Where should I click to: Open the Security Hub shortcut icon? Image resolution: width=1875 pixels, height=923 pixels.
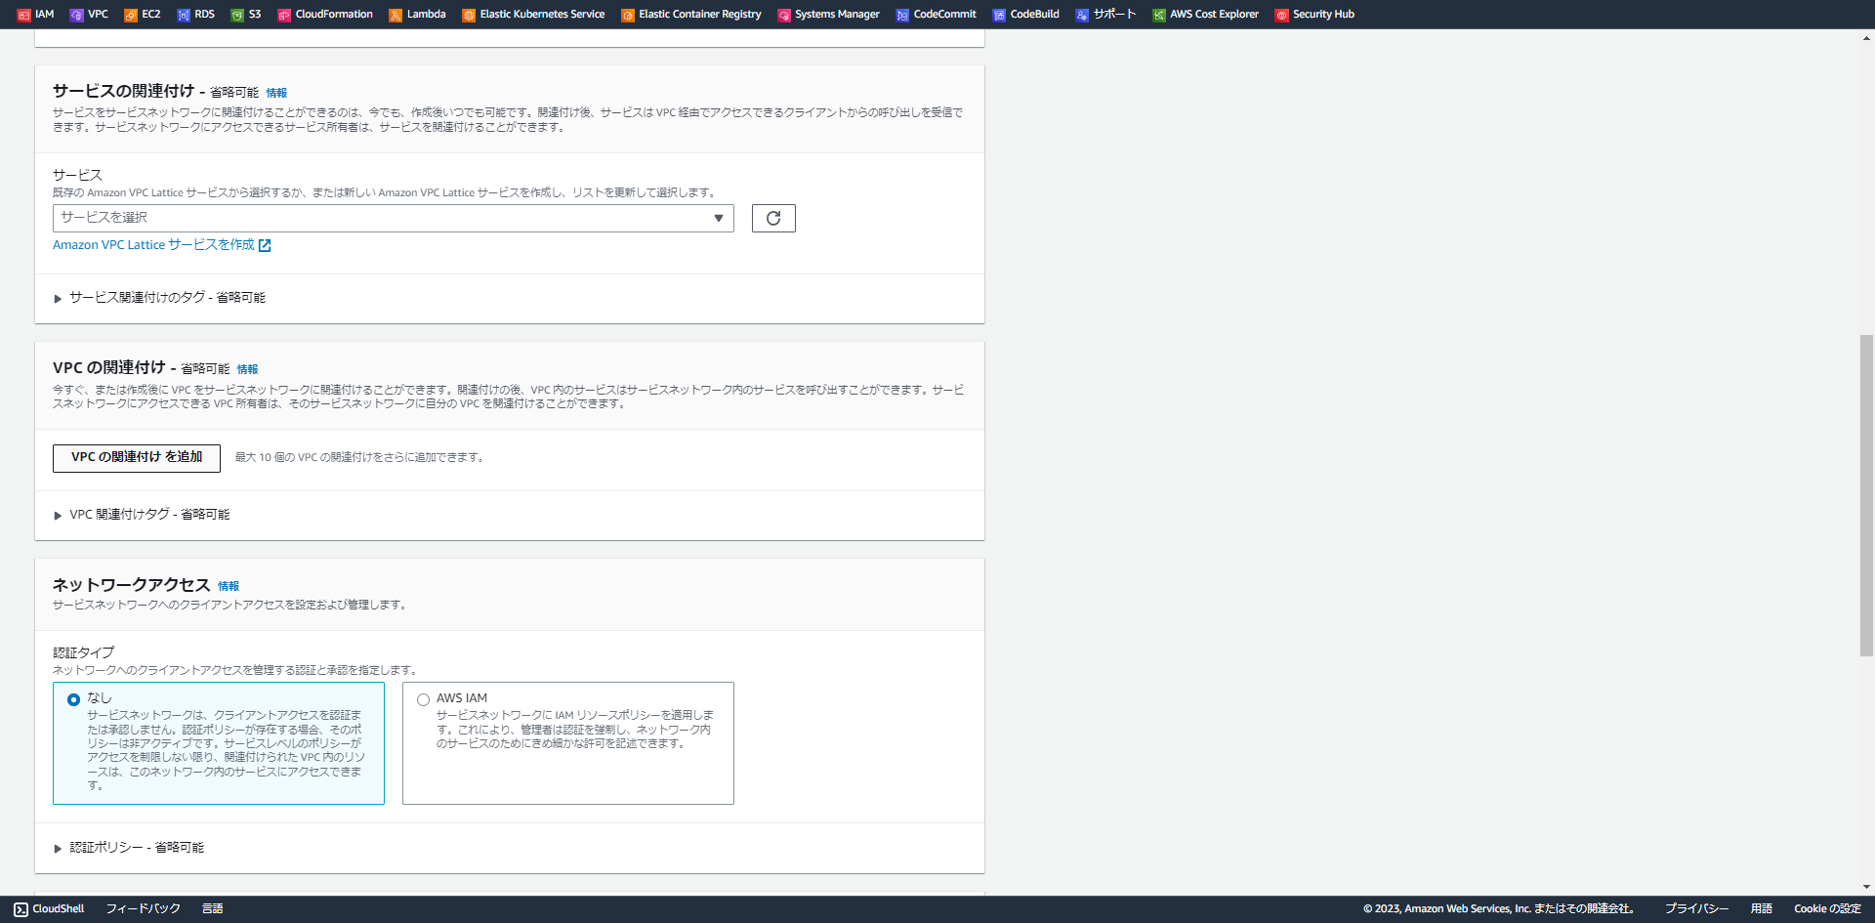[1282, 15]
